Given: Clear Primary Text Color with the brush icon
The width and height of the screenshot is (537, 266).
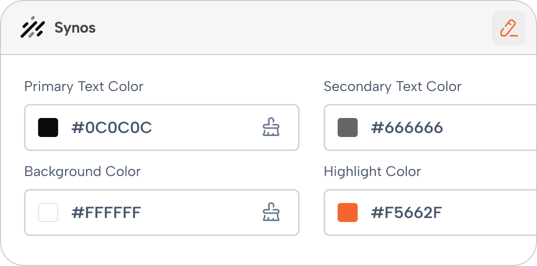Looking at the screenshot, I should click(271, 127).
